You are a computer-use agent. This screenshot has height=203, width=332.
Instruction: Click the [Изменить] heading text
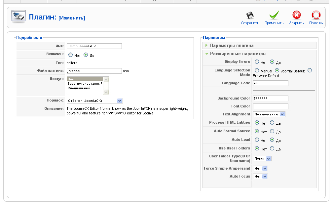[72, 18]
